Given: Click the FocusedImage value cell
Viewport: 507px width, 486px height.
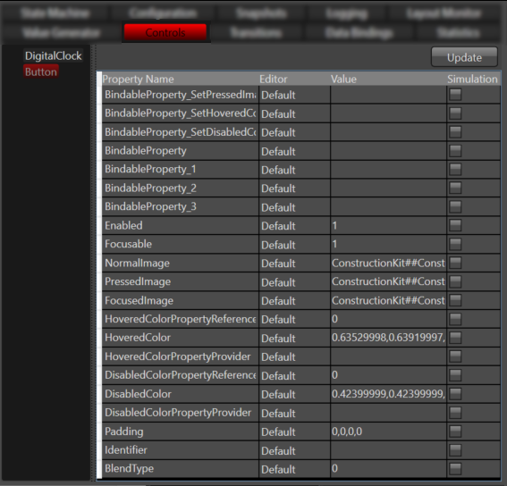Looking at the screenshot, I should coord(388,300).
